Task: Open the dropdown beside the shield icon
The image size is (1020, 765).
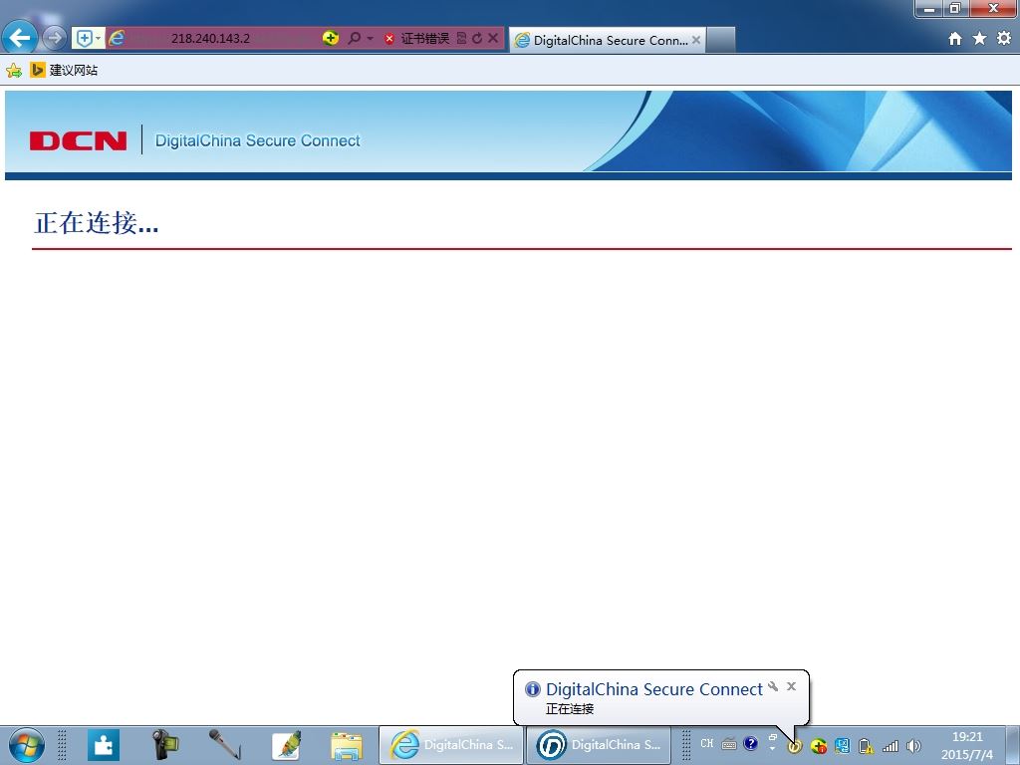Action: [99, 39]
